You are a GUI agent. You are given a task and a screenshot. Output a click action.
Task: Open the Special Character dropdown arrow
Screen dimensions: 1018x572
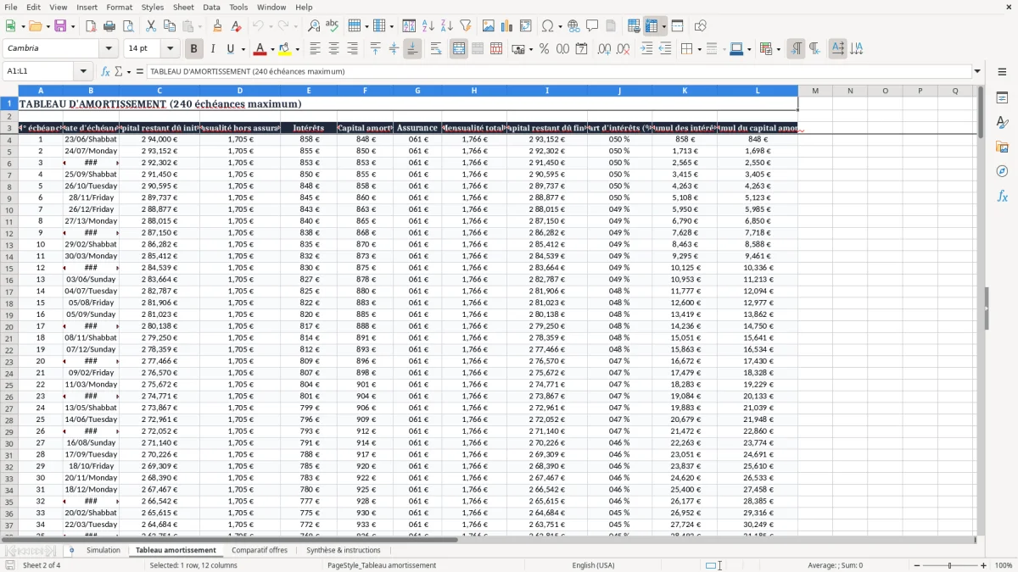pyautogui.click(x=560, y=26)
